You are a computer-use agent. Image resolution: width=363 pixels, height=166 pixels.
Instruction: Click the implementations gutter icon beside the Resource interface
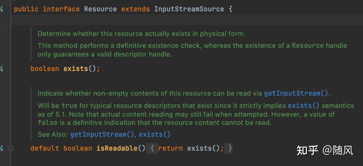click(x=1, y=9)
